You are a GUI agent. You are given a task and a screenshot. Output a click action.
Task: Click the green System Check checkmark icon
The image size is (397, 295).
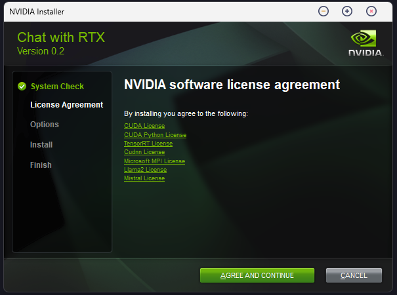click(x=22, y=87)
